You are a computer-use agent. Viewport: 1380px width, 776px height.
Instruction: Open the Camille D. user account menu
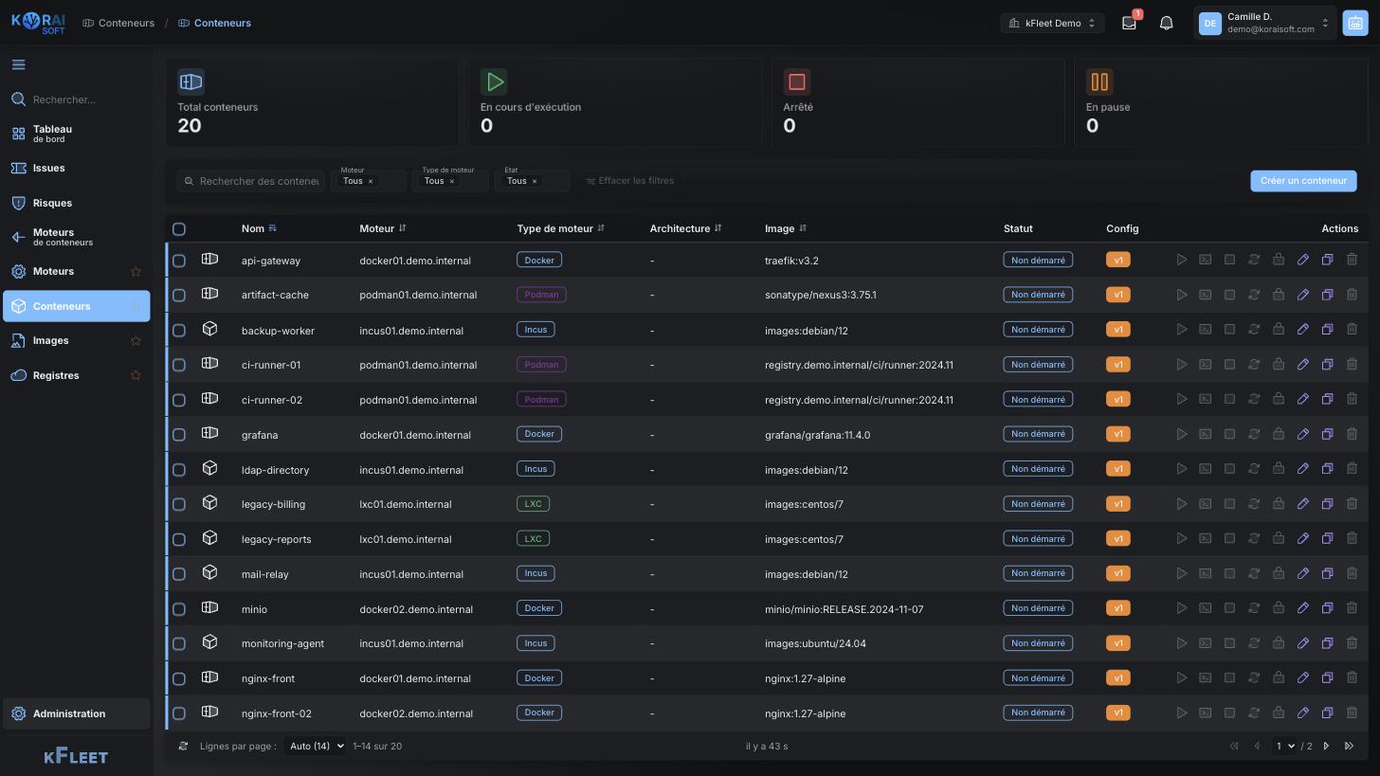(x=1264, y=23)
